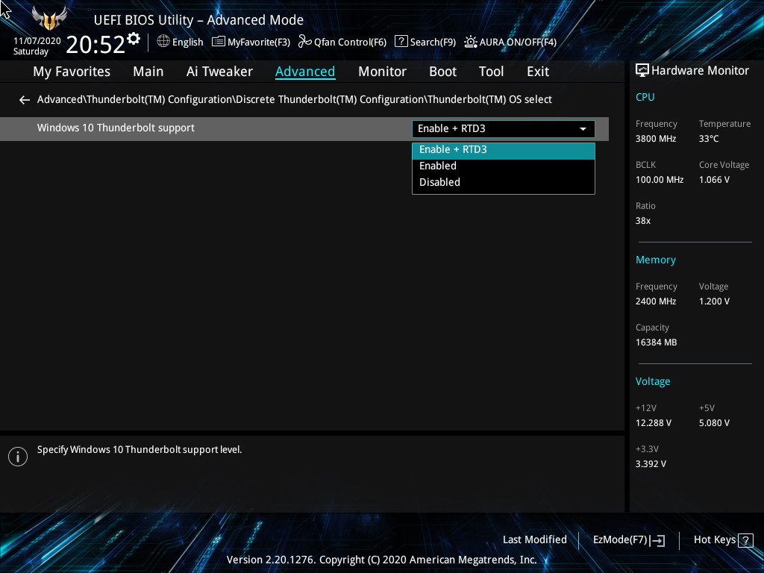Click the globe language icon

(x=163, y=42)
